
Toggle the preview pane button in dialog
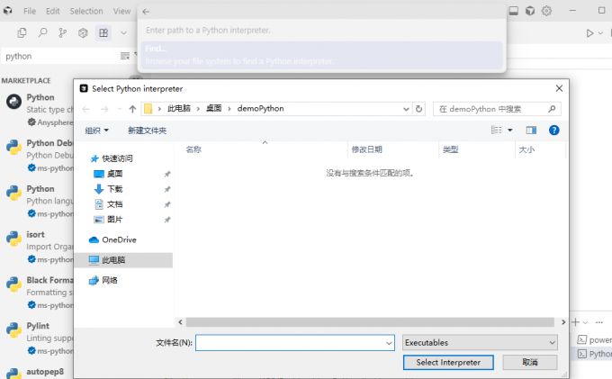[531, 131]
